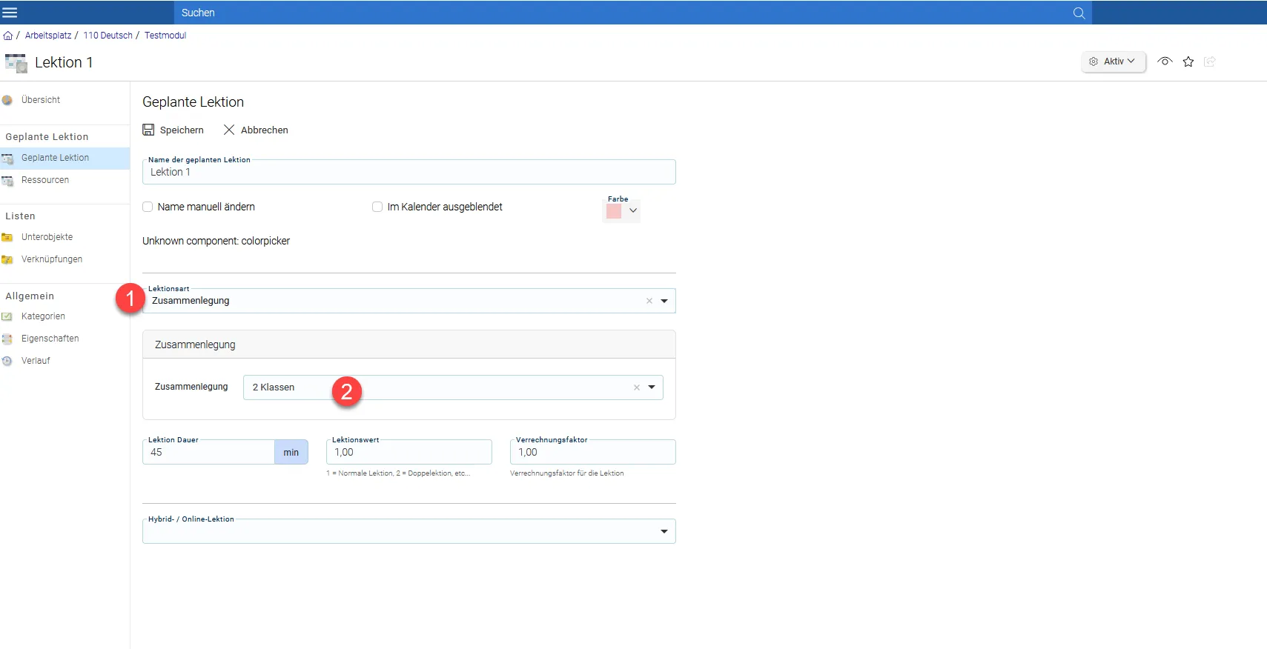
Task: Expand the Lektionsart dropdown arrow
Action: 664,301
